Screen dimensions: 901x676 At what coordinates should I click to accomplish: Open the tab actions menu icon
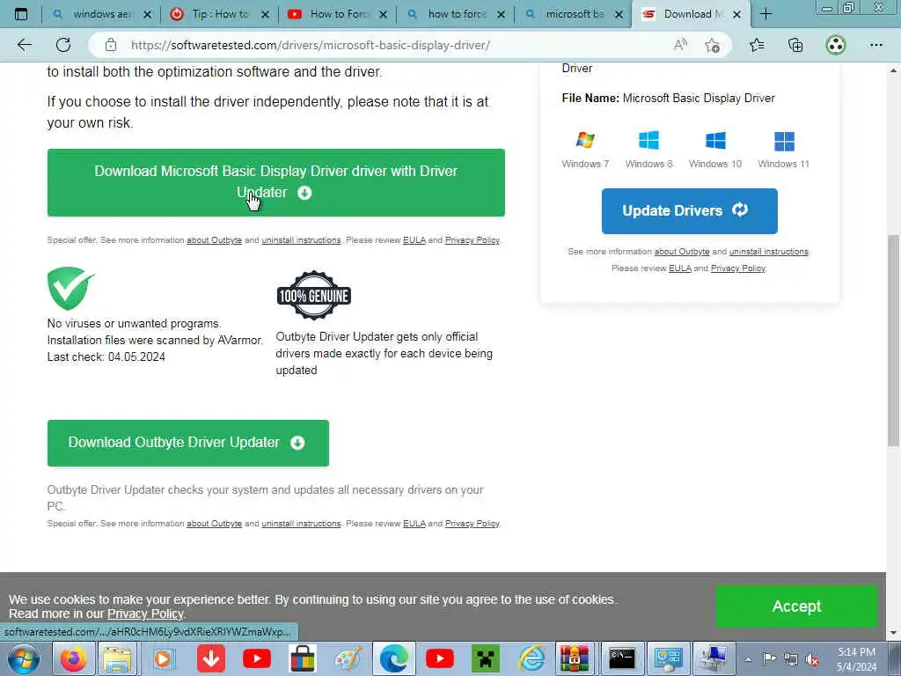click(x=21, y=14)
